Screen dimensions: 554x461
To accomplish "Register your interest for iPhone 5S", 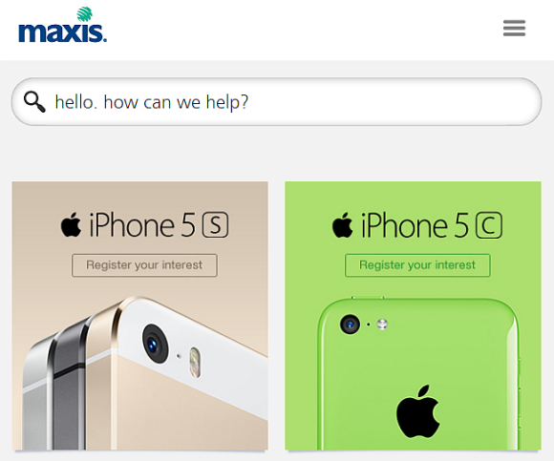I will tap(144, 265).
